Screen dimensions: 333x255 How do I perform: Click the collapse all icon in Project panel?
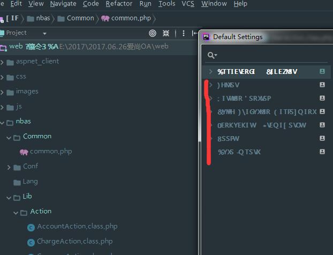(x=166, y=33)
